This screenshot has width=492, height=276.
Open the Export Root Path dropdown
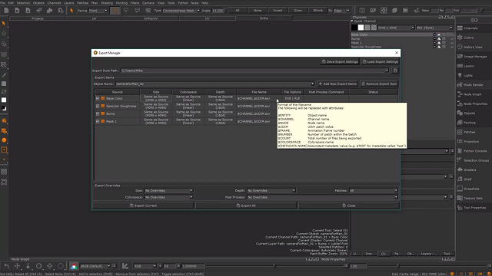387,71
